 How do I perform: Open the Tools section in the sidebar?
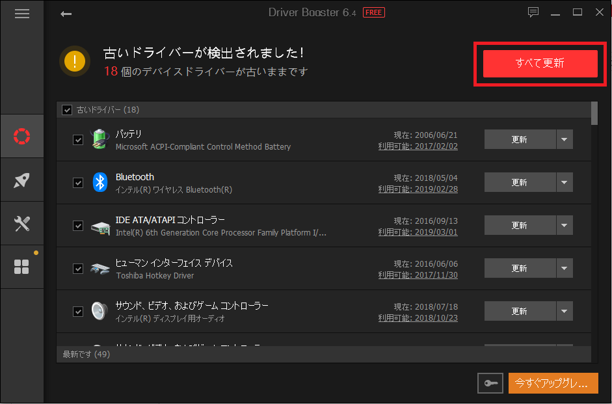point(21,223)
